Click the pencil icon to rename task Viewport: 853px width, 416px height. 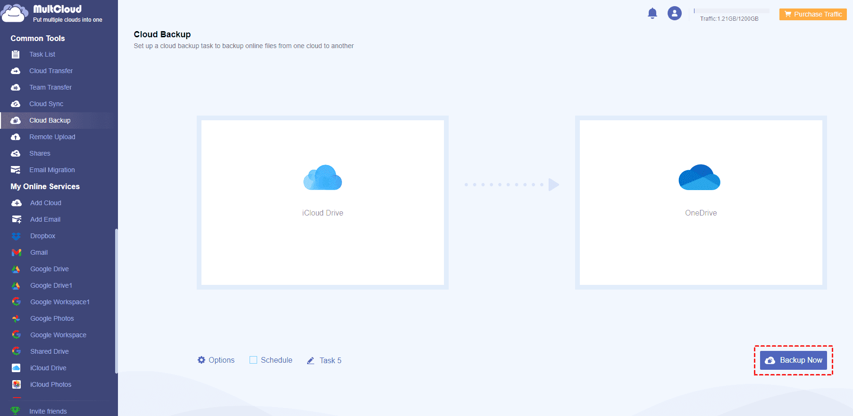pyautogui.click(x=310, y=360)
